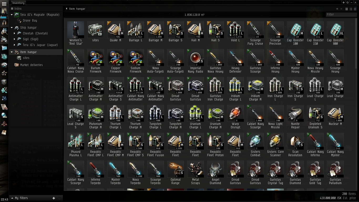Go forward with the double-right arrow button
359x202 pixels.
click(341, 9)
